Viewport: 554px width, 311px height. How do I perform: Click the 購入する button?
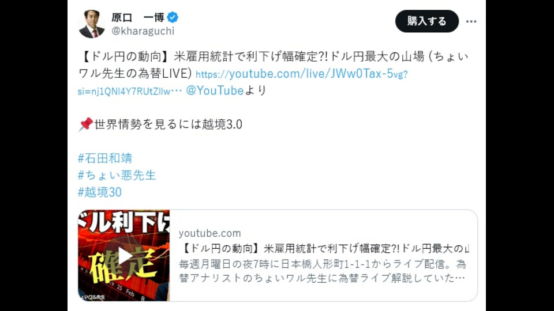[427, 21]
